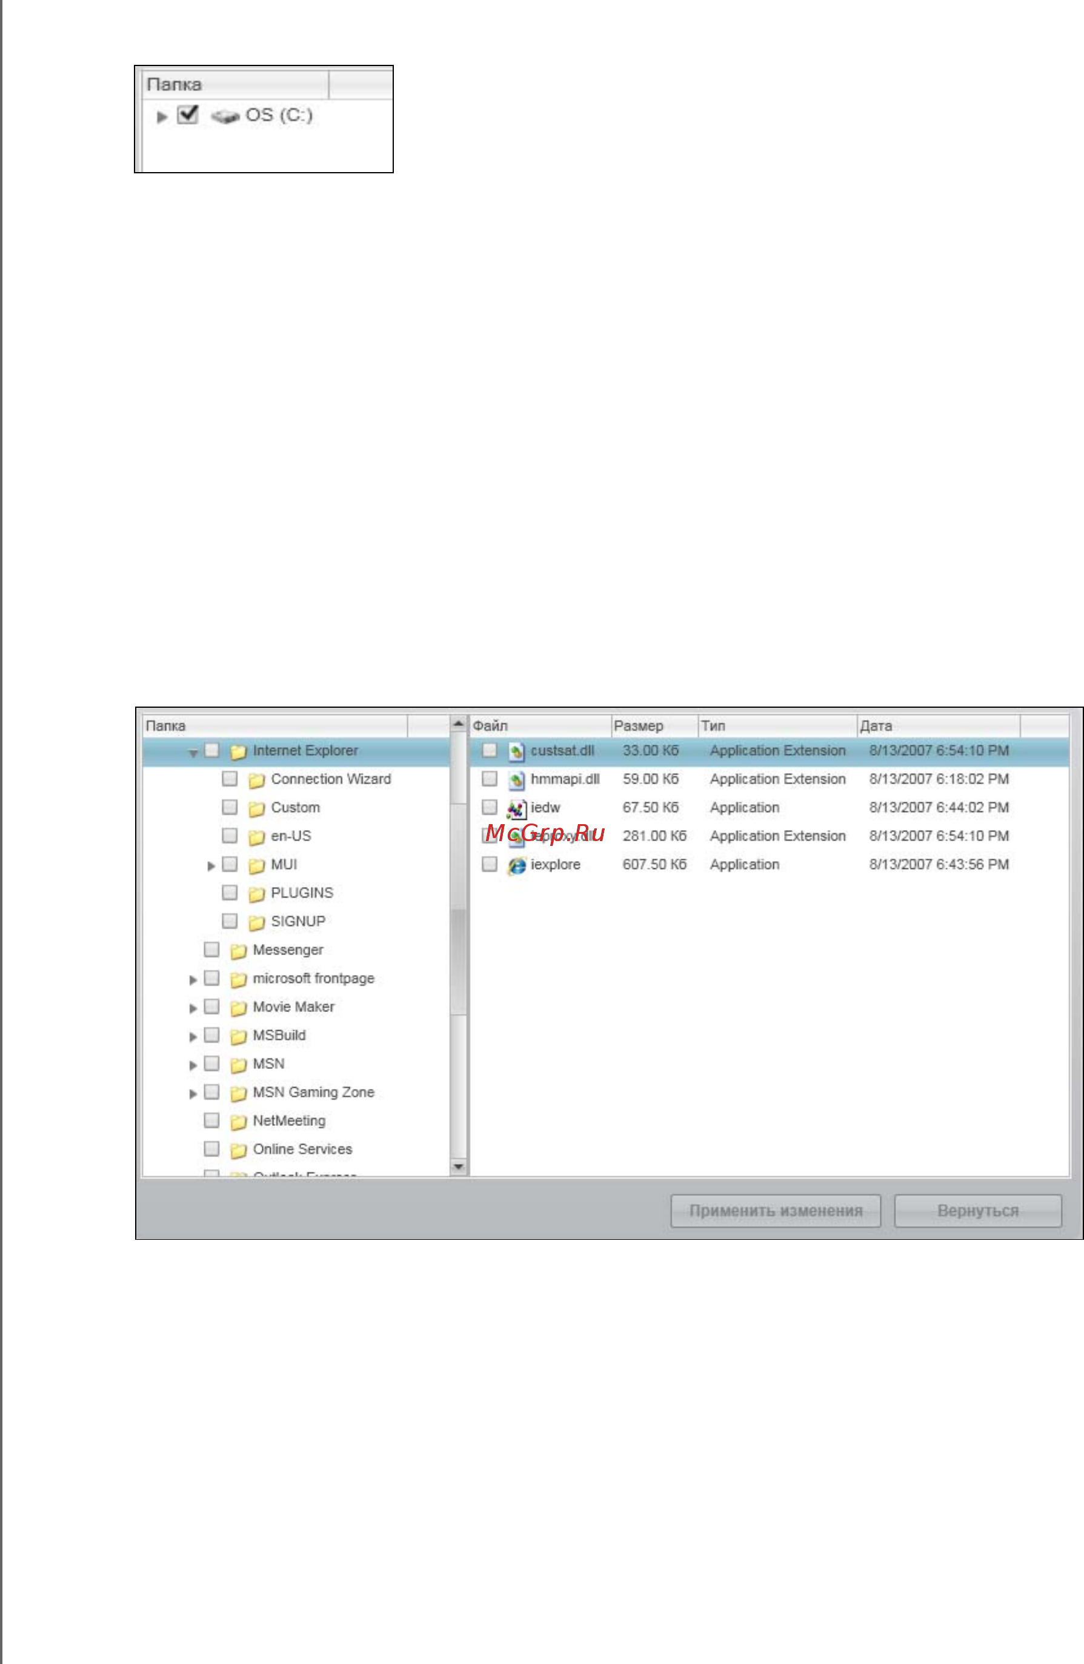Click the date 8/13/2007 6:18:02 PM
The height and width of the screenshot is (1664, 1084).
(x=939, y=779)
